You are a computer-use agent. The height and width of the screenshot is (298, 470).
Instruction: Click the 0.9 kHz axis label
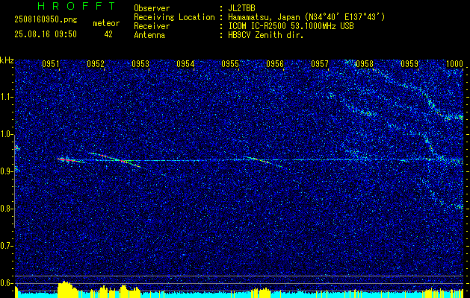7,171
